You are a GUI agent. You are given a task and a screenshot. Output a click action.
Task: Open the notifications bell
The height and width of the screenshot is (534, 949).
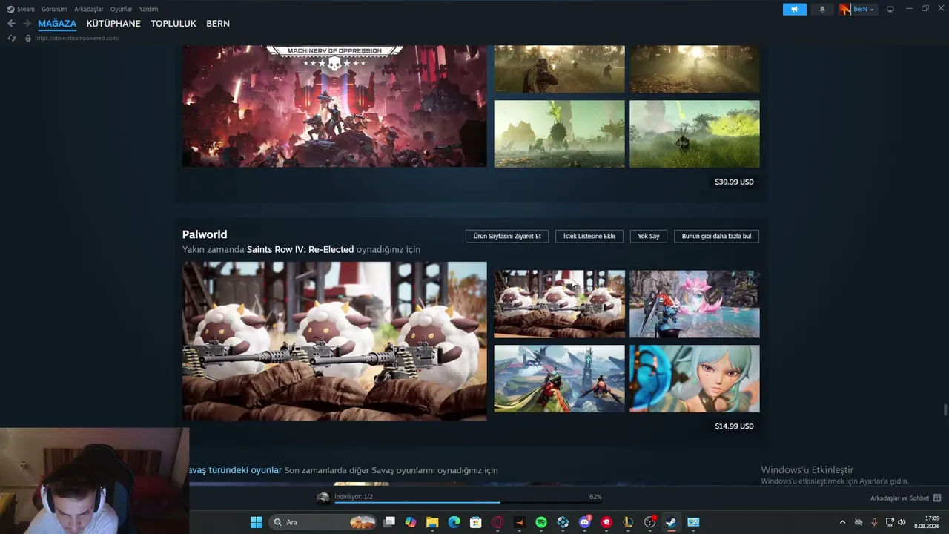822,9
